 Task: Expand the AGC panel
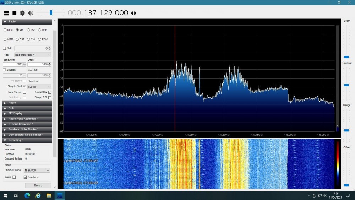(27, 108)
